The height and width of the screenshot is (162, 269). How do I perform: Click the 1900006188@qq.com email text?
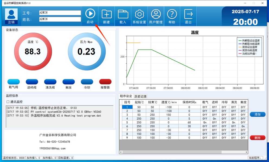coord(52,148)
